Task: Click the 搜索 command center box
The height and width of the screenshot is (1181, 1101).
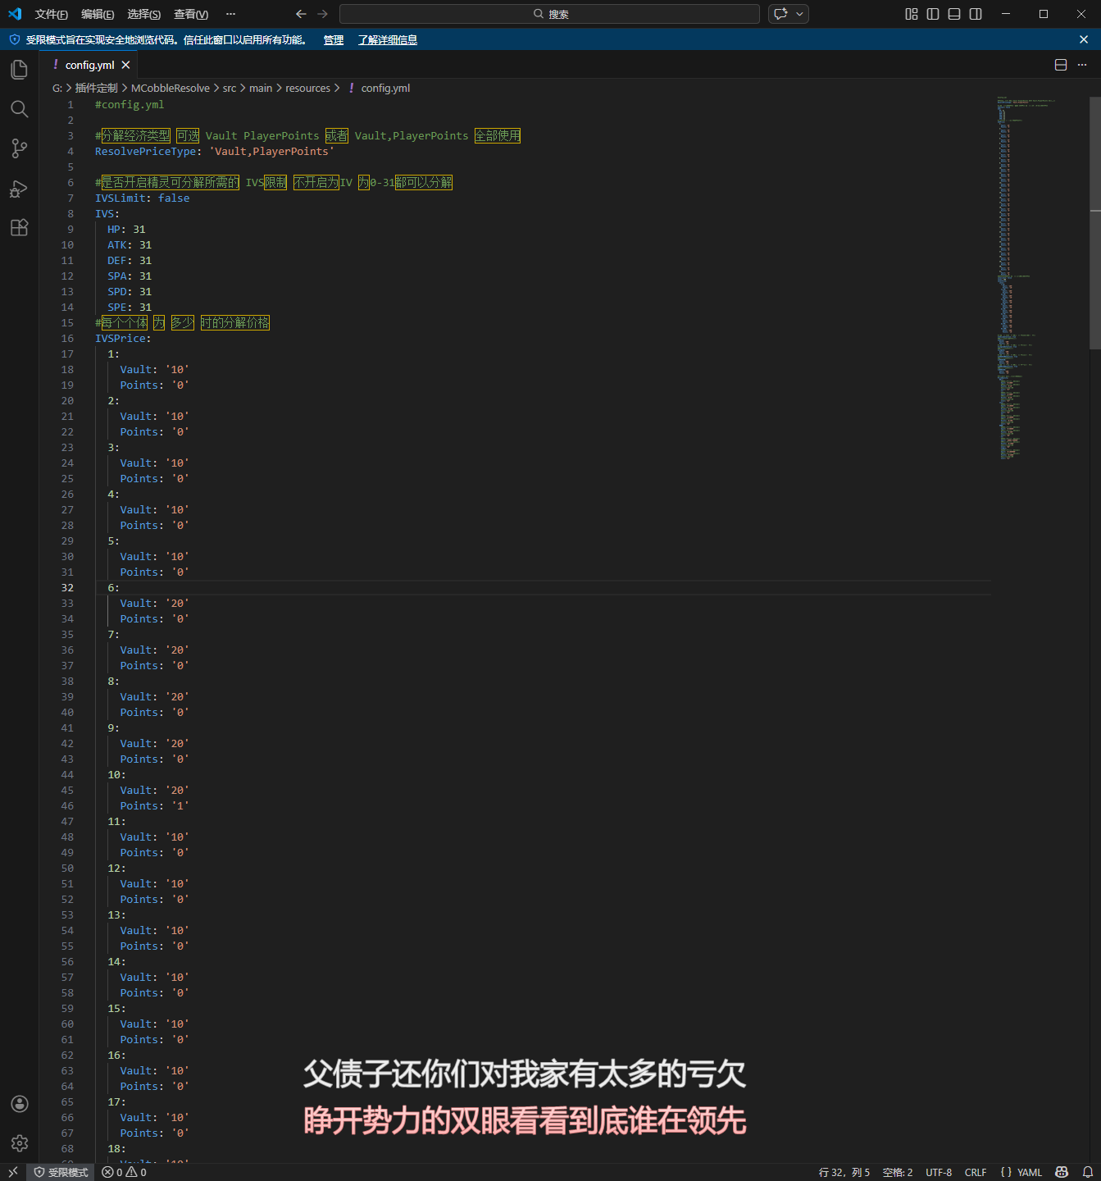Action: 549,14
